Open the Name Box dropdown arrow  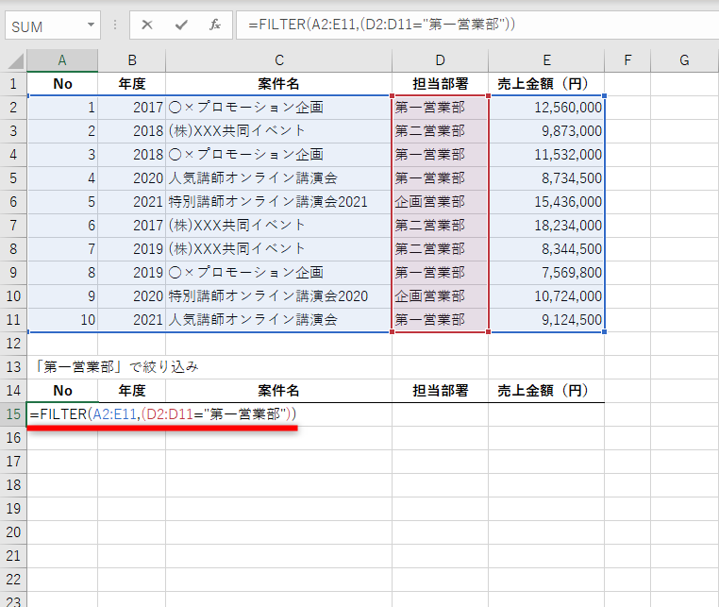(91, 25)
